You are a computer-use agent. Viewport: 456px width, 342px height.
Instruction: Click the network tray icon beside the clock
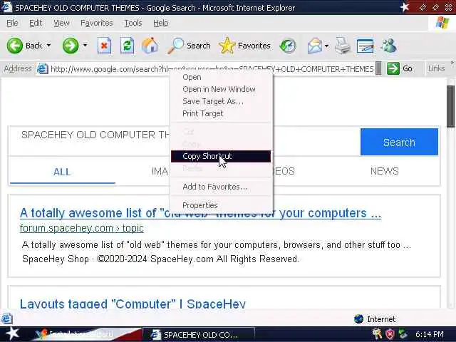[403, 334]
